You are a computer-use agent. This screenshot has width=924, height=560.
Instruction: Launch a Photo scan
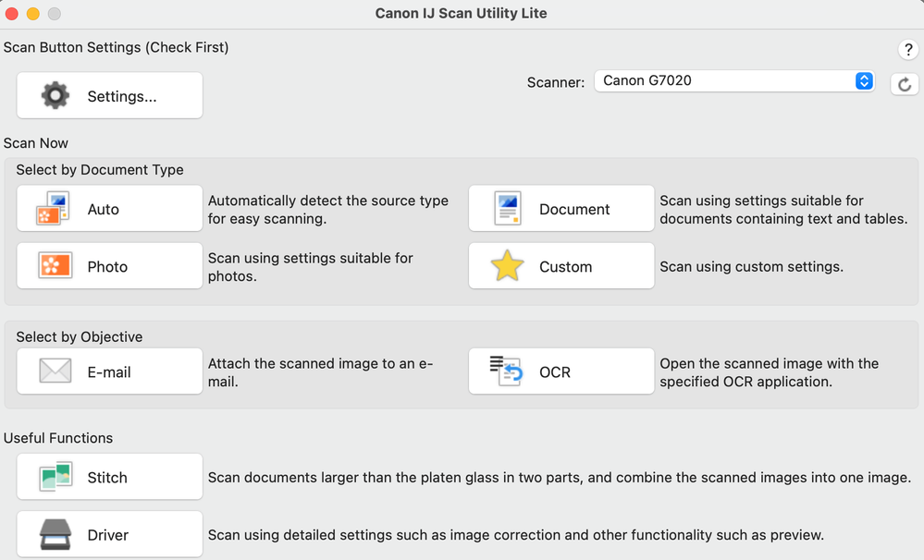coord(109,266)
